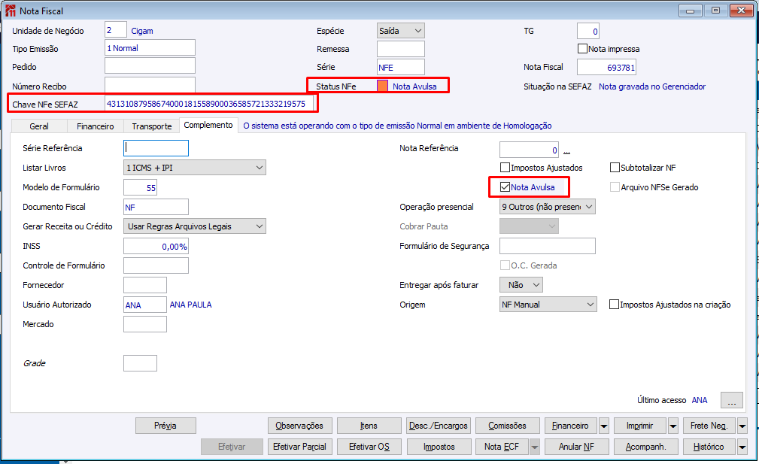Switch to the Financeiro tab
Image resolution: width=759 pixels, height=464 pixels.
[x=96, y=126]
